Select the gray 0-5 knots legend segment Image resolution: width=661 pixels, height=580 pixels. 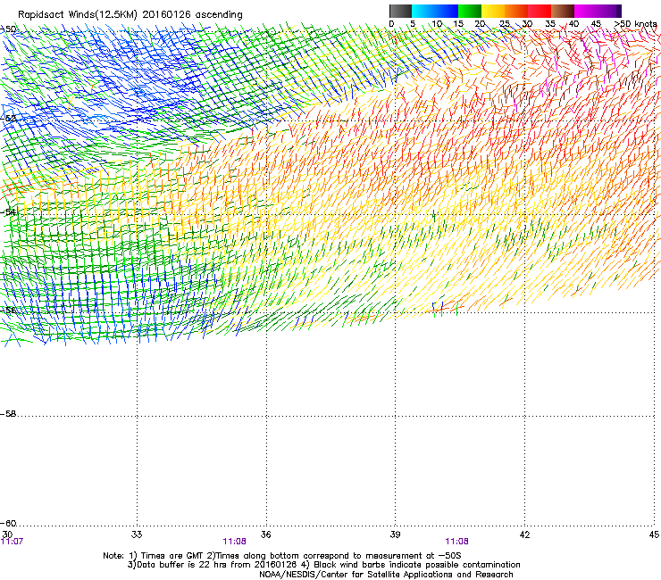click(x=400, y=11)
